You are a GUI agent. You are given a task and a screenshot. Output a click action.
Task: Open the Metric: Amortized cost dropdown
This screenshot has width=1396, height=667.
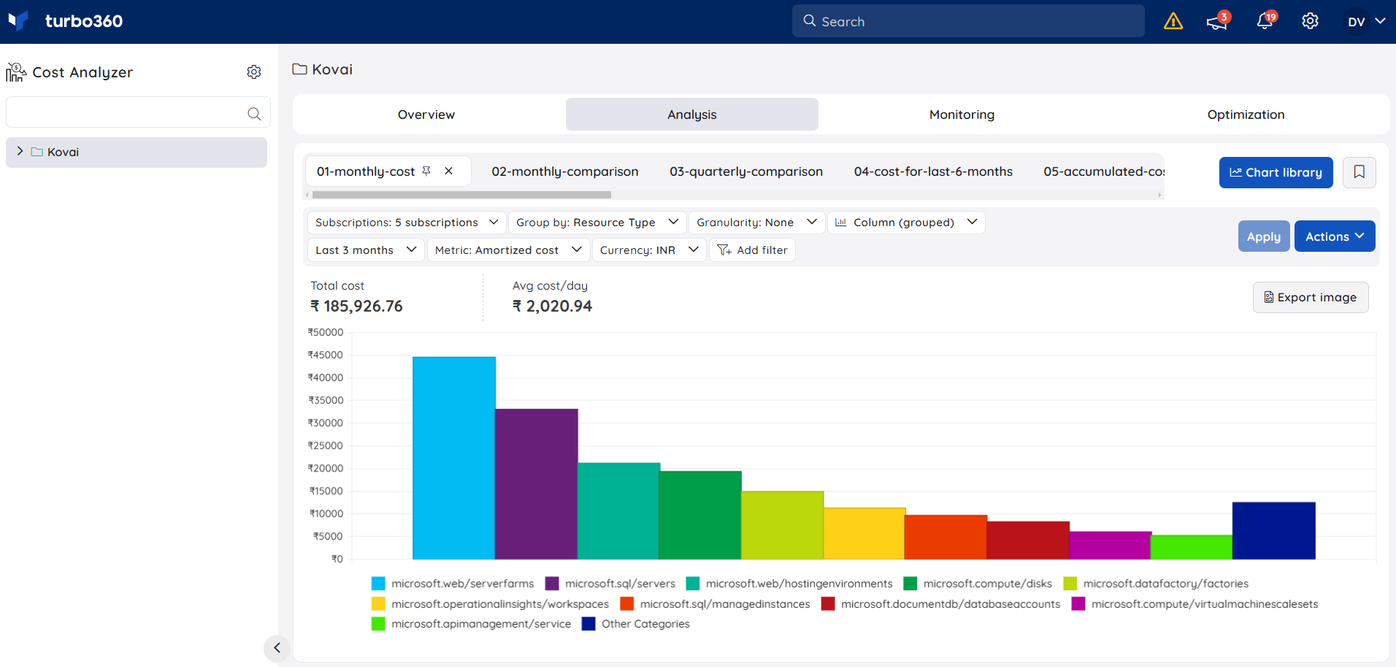coord(508,250)
